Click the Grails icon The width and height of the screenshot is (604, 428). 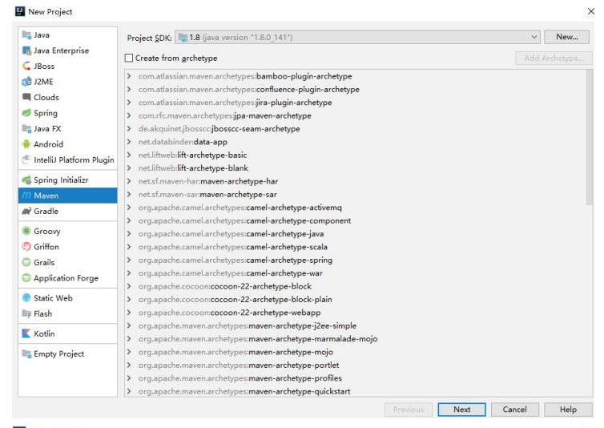pyautogui.click(x=26, y=262)
